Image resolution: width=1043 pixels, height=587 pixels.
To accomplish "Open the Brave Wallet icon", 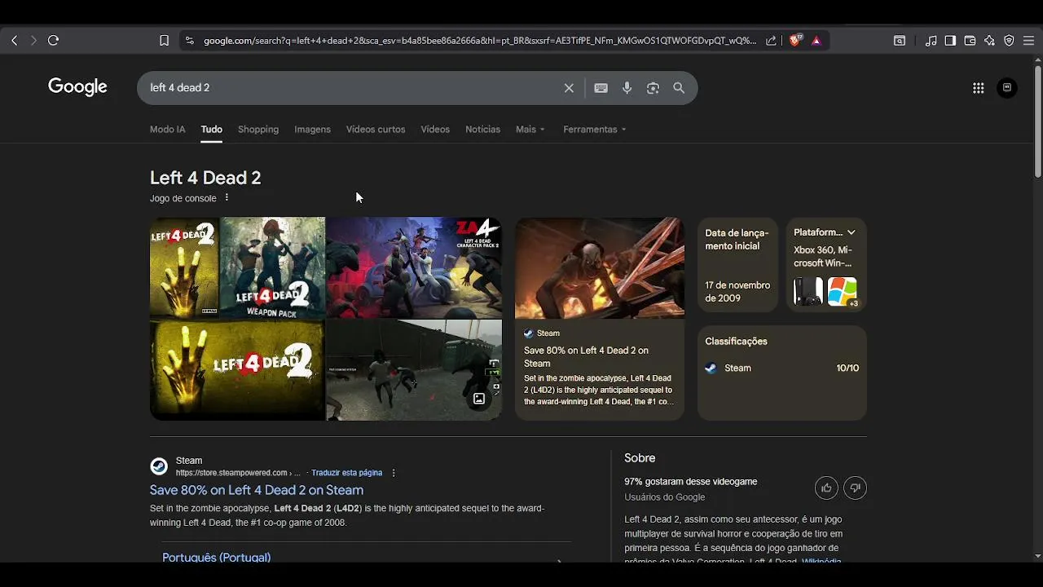I will [x=970, y=40].
